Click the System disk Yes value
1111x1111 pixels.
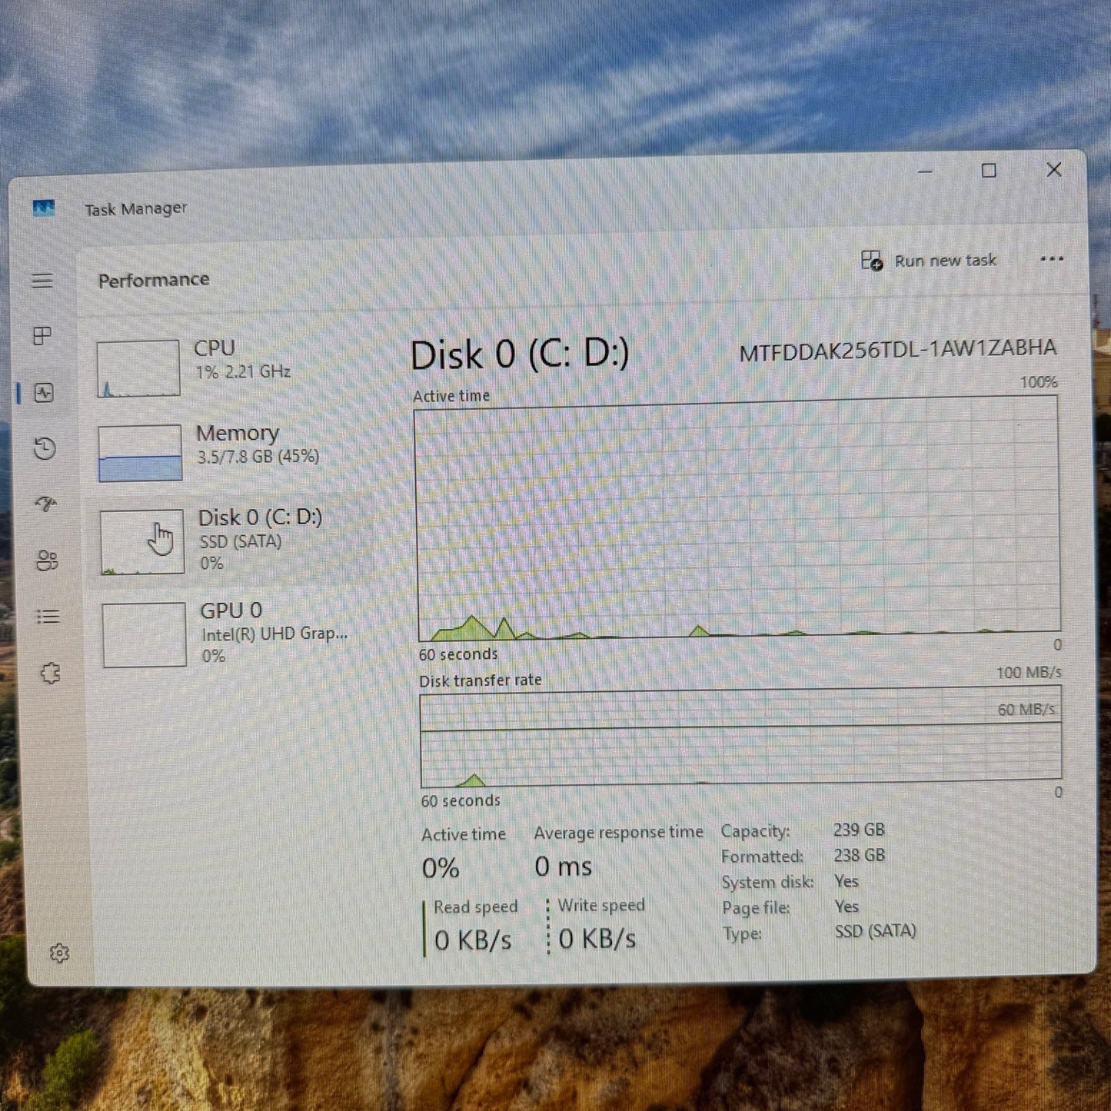pos(847,881)
